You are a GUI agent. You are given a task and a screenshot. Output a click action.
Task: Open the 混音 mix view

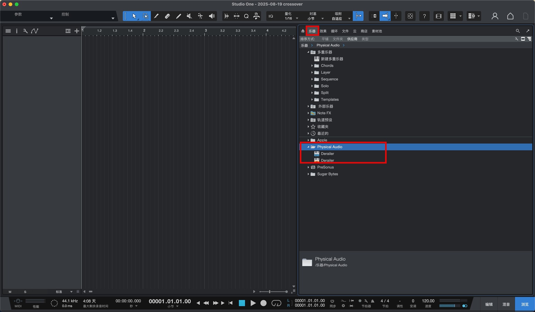506,304
